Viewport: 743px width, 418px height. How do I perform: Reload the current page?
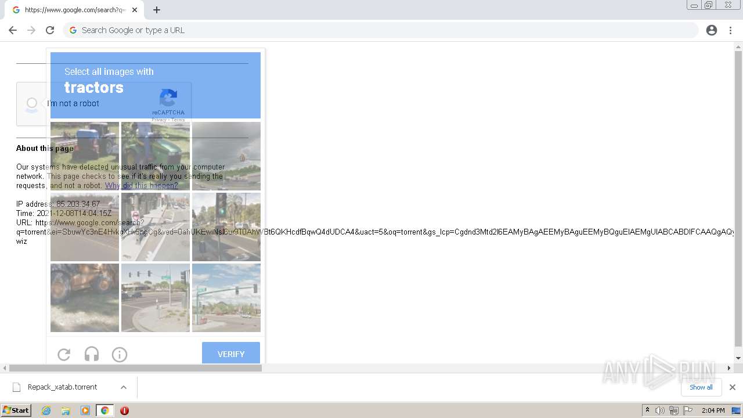pos(50,30)
